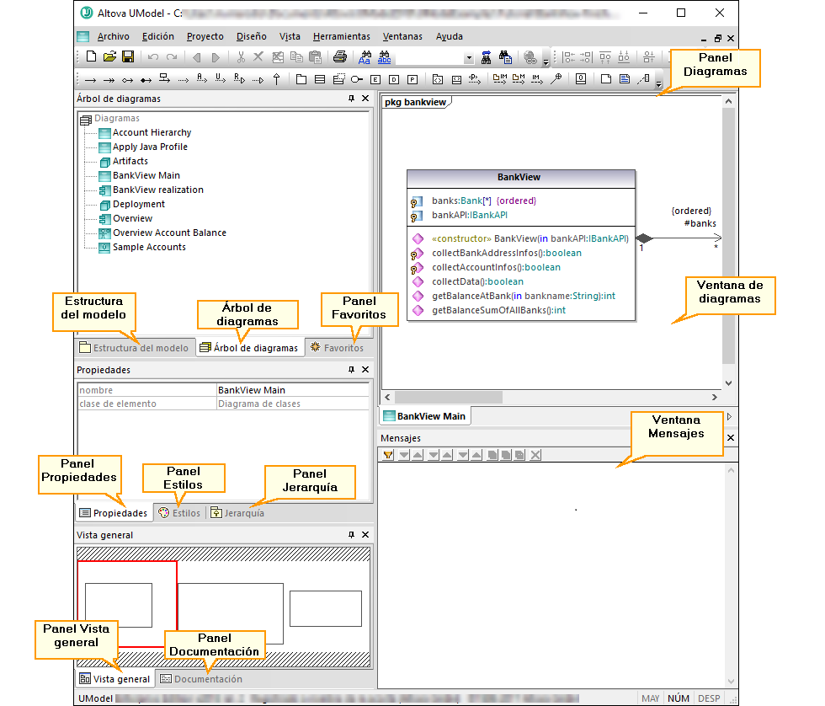Image resolution: width=825 pixels, height=706 pixels.
Task: Select the Generalization up-arrow tool
Action: click(277, 79)
